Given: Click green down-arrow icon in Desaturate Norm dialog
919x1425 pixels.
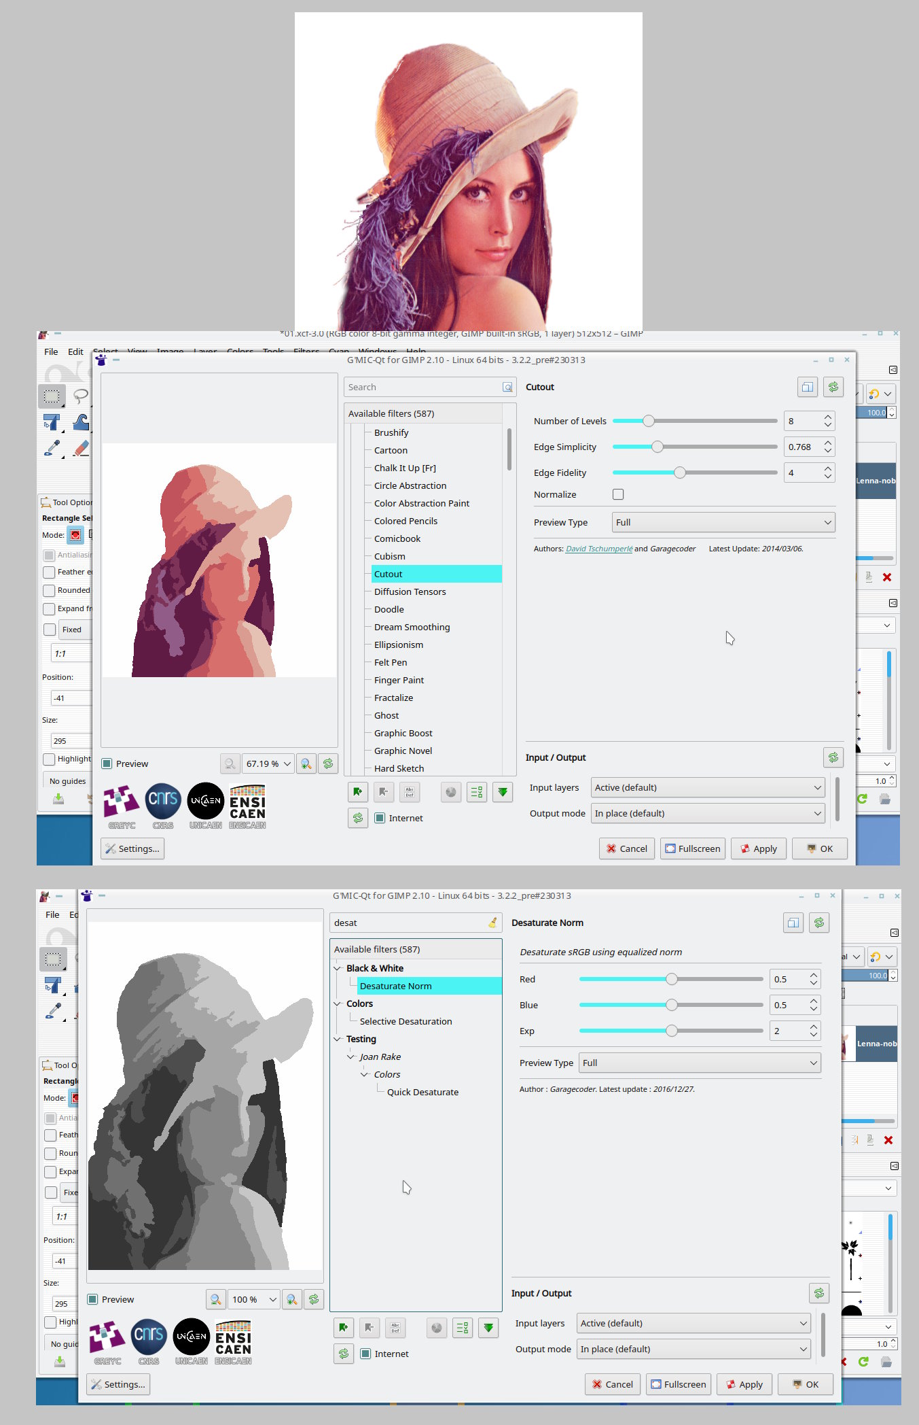Looking at the screenshot, I should (488, 1327).
